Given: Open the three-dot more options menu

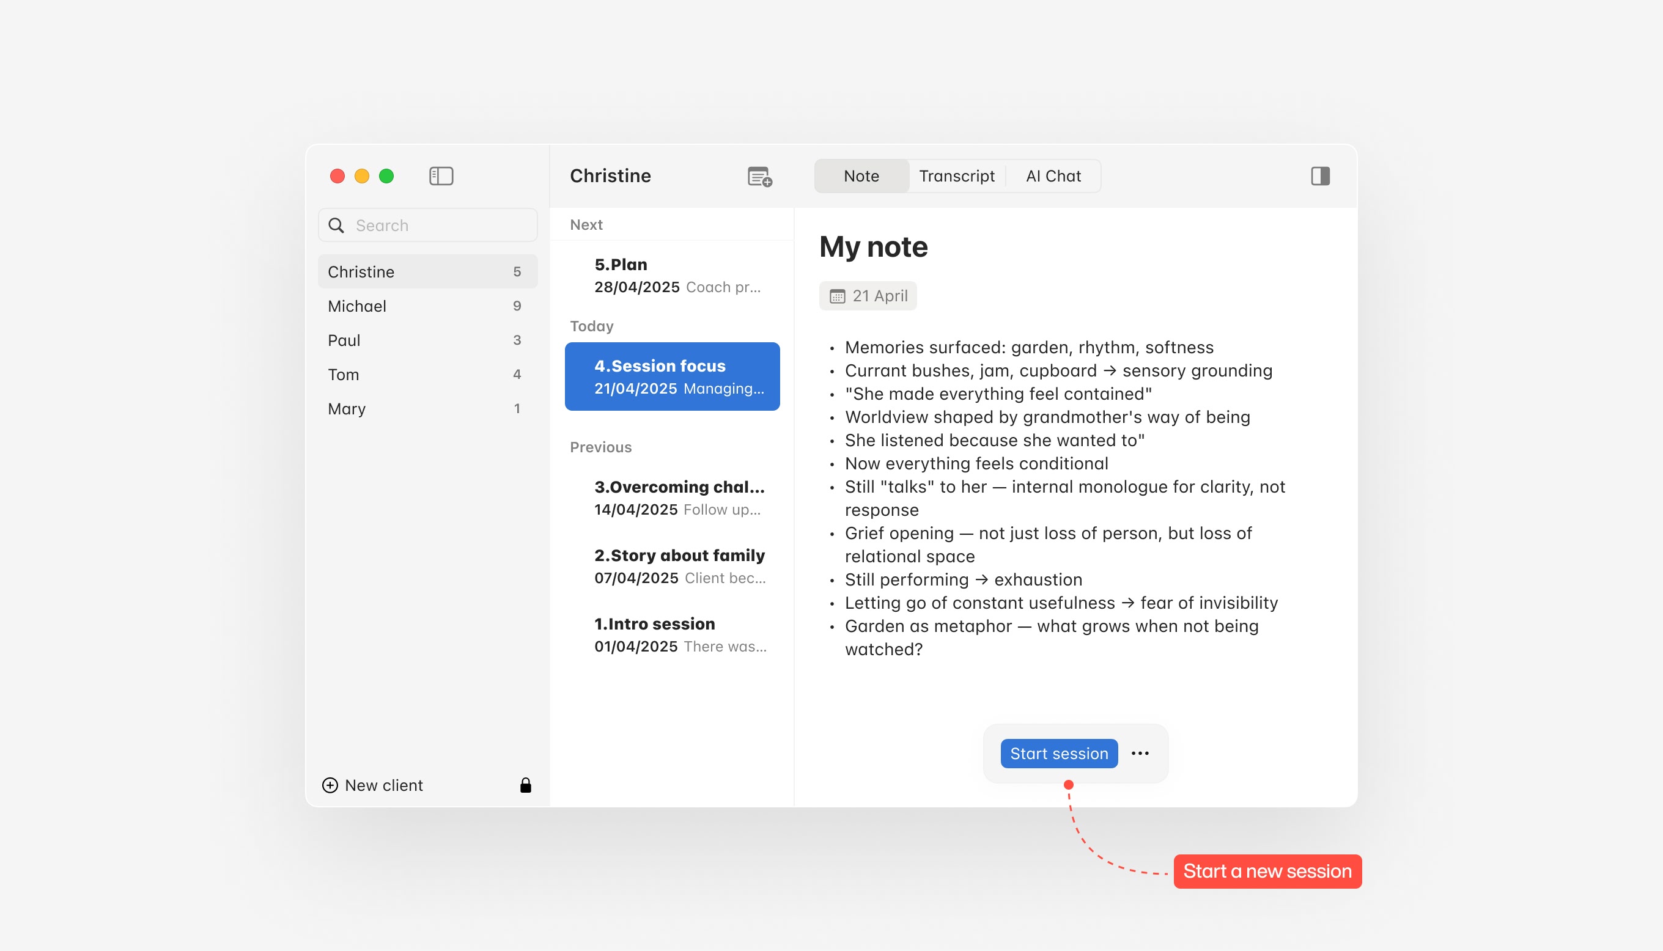Looking at the screenshot, I should tap(1140, 753).
